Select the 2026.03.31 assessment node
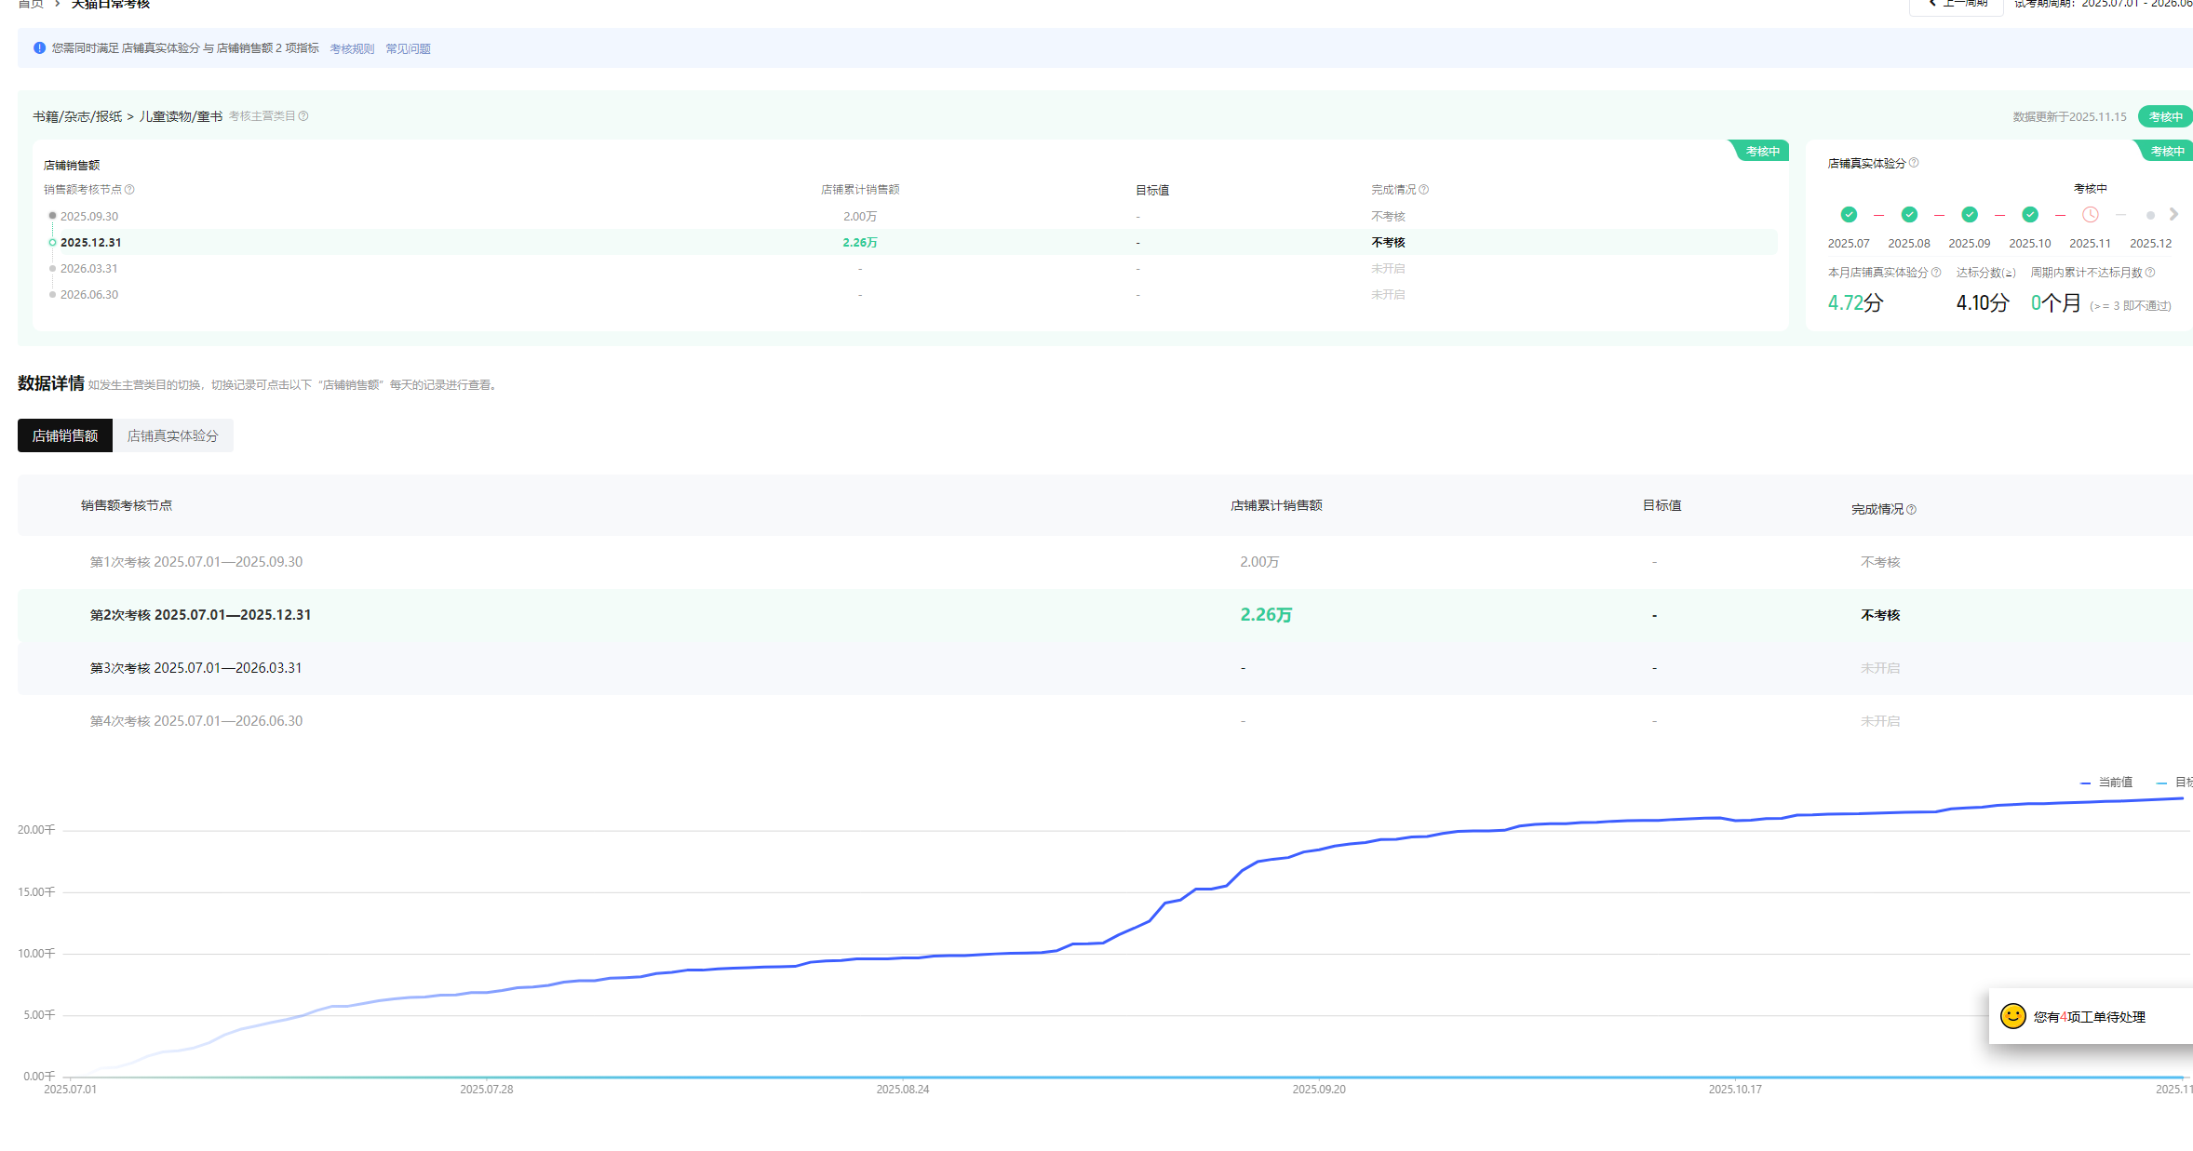Viewport: 2193px width, 1151px height. pyautogui.click(x=88, y=269)
